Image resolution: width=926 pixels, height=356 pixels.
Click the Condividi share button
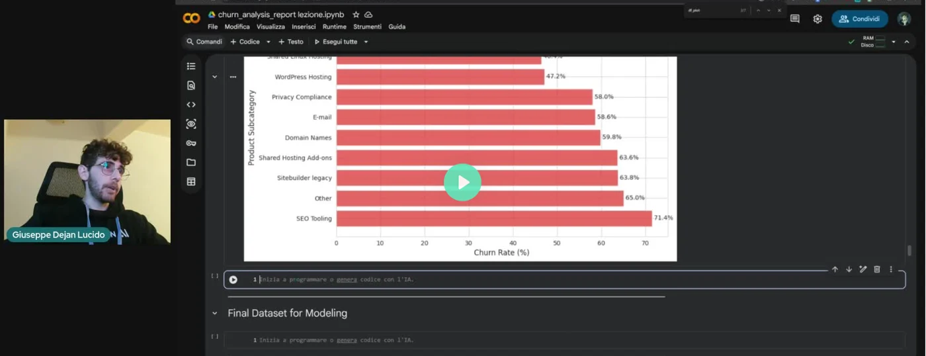coord(860,19)
